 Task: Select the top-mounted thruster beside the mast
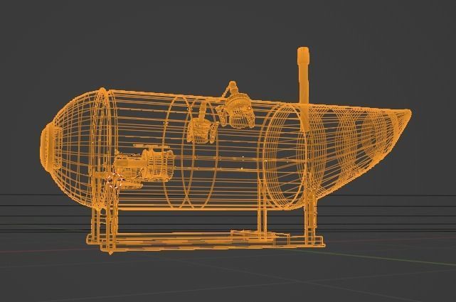tap(236, 107)
